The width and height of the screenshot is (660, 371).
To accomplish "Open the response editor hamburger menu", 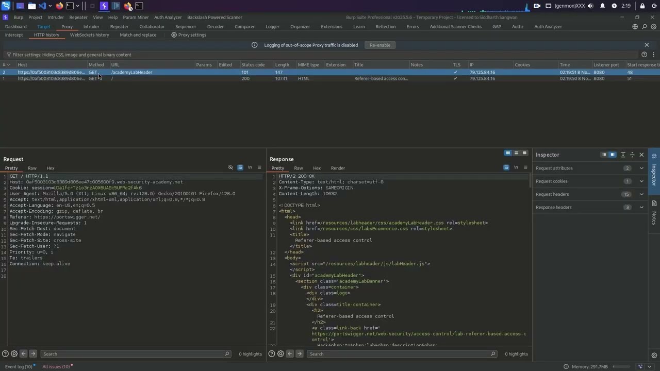I will point(525,167).
